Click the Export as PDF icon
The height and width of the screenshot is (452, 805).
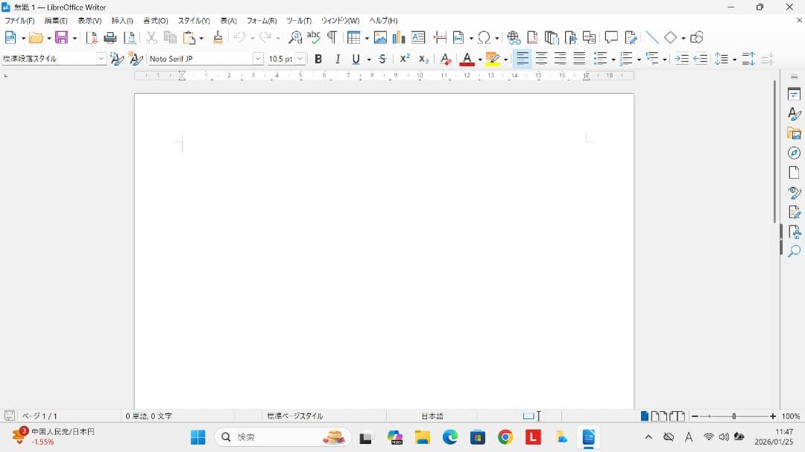click(92, 38)
